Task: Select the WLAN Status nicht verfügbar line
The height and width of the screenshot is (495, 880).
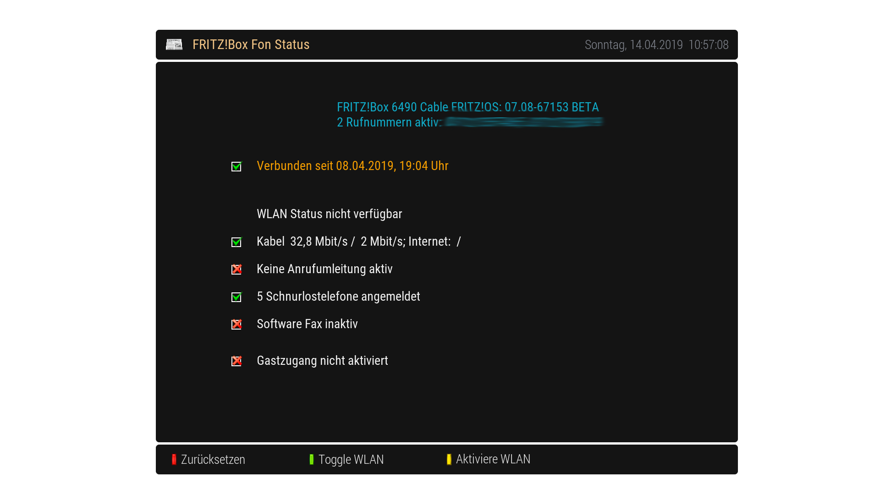Action: coord(329,214)
